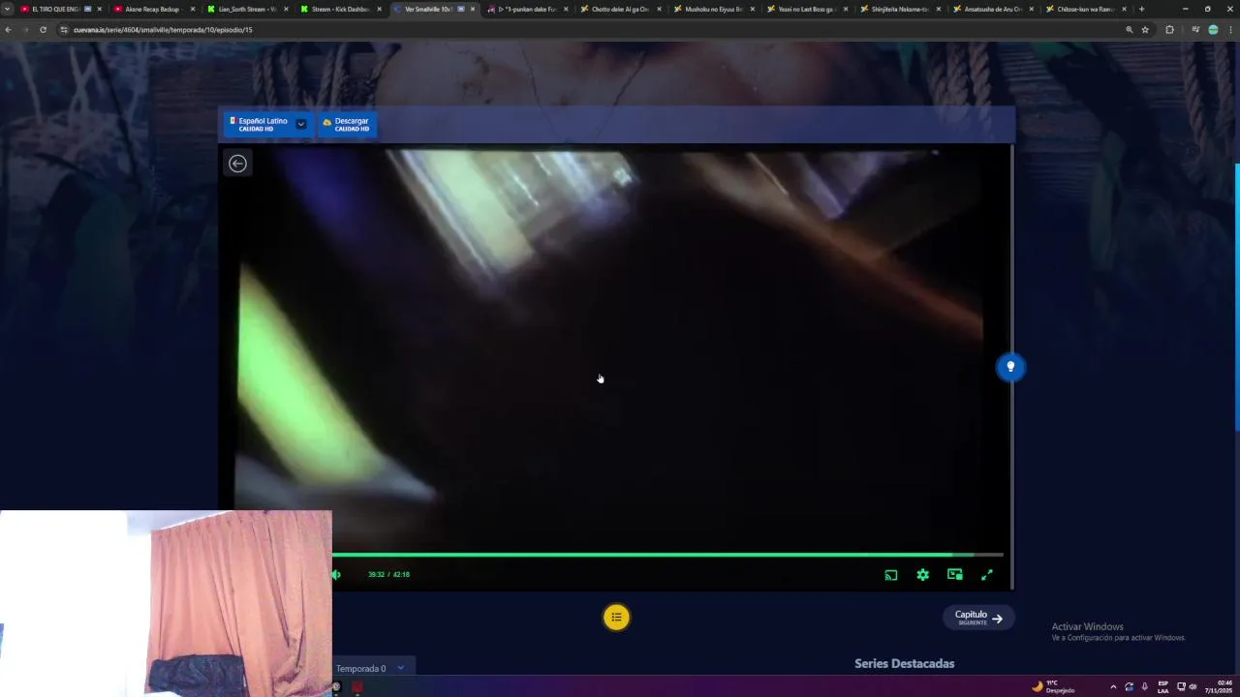The height and width of the screenshot is (697, 1240).
Task: Open the weather widget in taskbar
Action: 1054,686
